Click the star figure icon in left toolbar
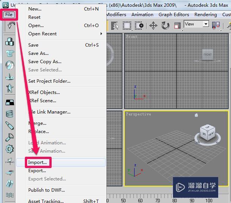The width and height of the screenshot is (231, 203). [10, 88]
